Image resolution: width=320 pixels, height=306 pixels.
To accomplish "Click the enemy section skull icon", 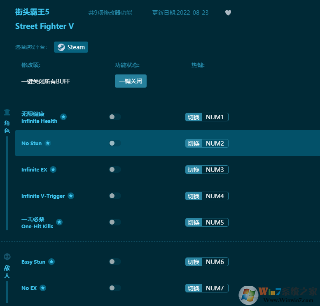I will [7, 257].
